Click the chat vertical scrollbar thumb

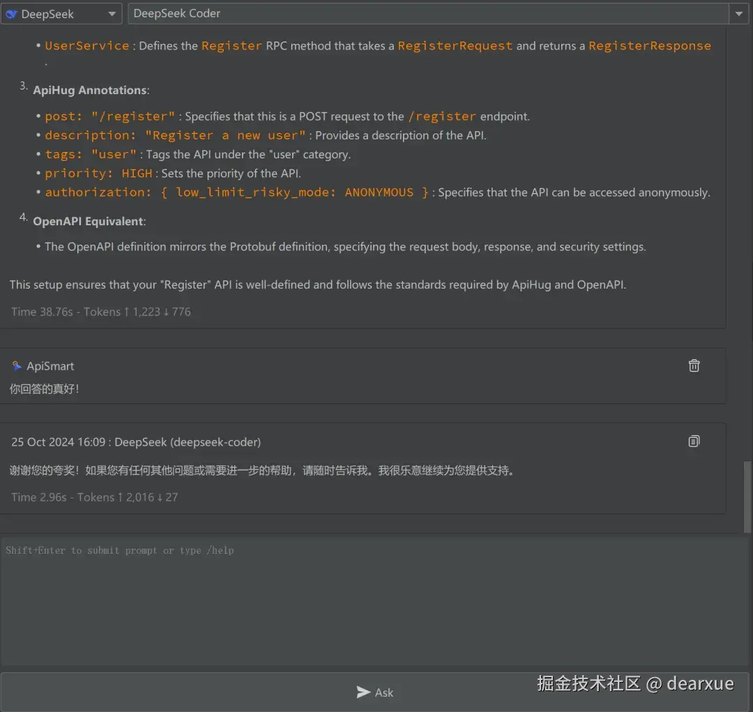point(747,497)
